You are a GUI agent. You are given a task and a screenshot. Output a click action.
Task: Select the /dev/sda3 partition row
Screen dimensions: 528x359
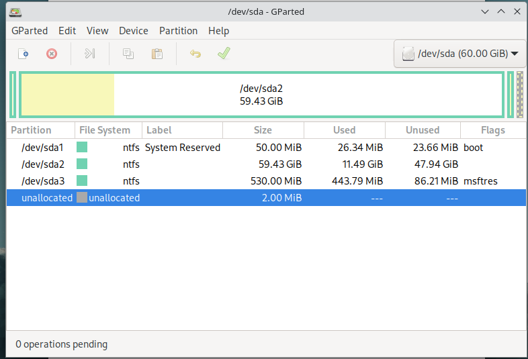266,181
